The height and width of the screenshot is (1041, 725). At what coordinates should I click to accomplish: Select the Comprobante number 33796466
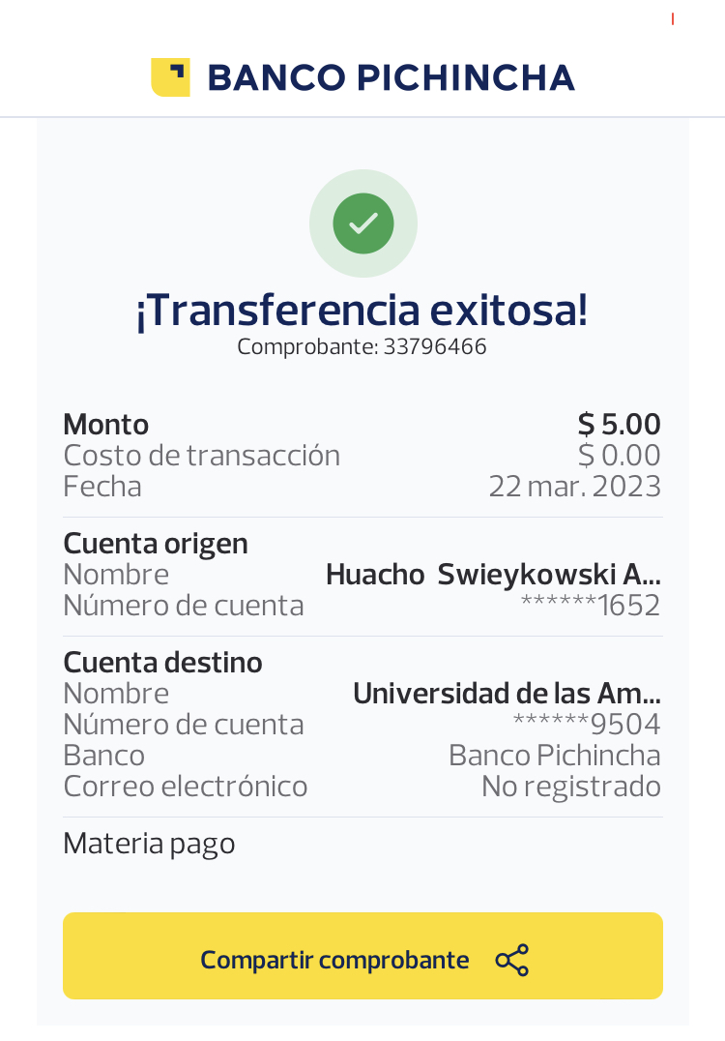(x=434, y=346)
